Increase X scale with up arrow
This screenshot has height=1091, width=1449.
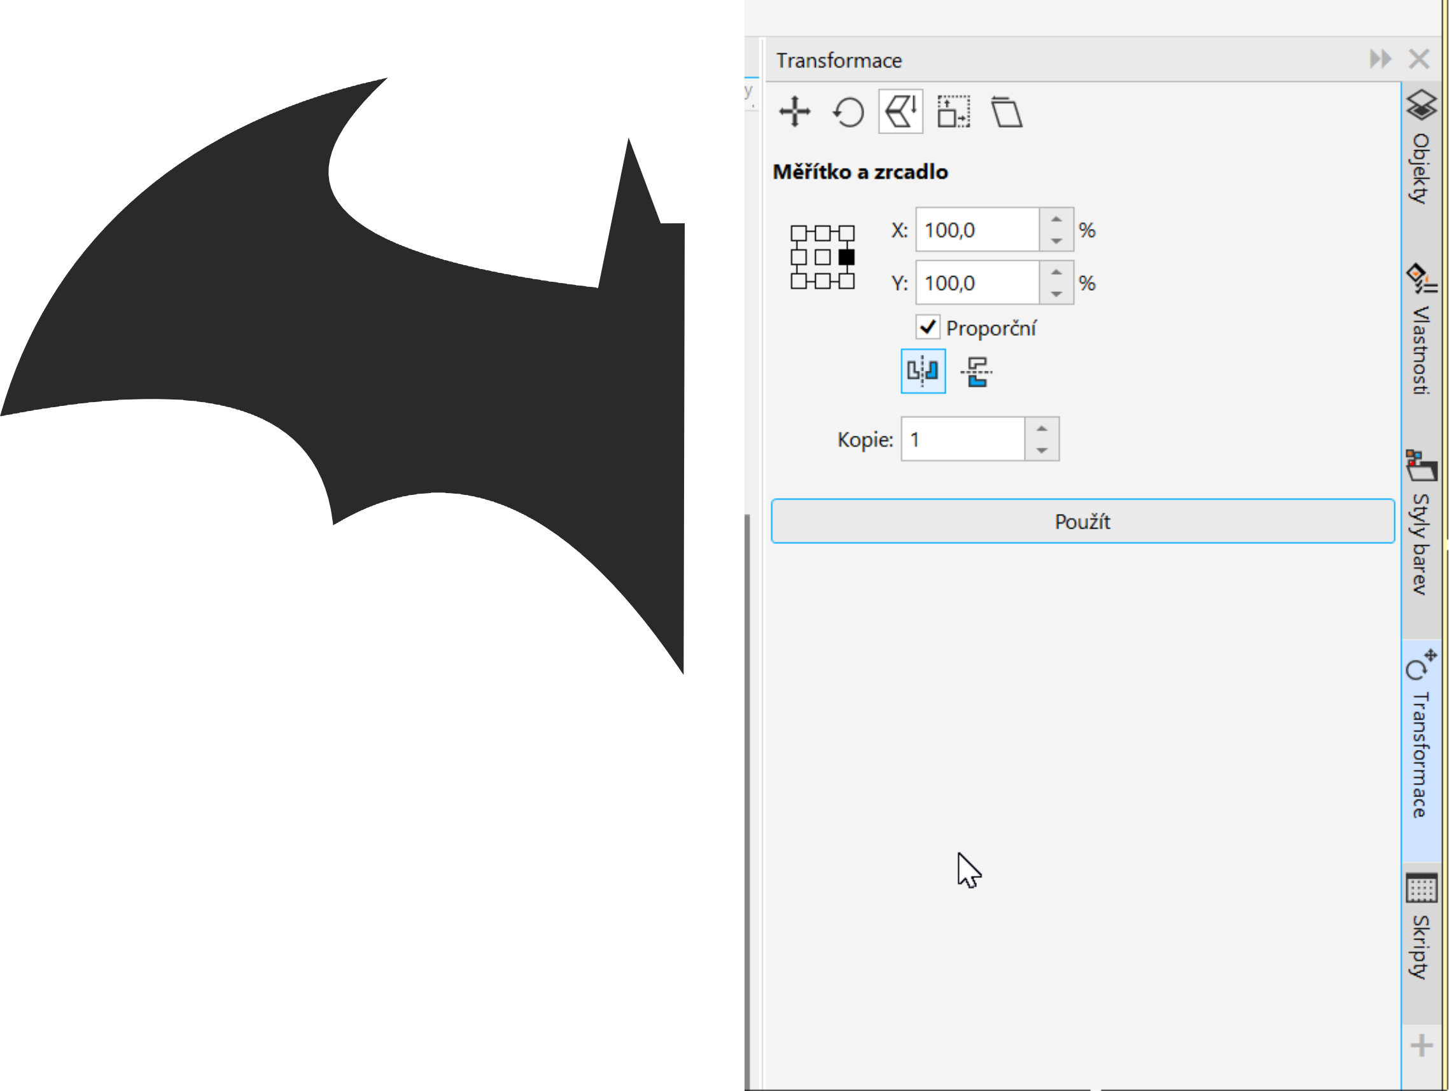[x=1056, y=219]
